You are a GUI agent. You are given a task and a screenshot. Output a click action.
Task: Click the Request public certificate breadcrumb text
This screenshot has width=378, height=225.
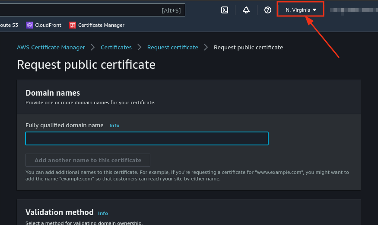tap(248, 47)
